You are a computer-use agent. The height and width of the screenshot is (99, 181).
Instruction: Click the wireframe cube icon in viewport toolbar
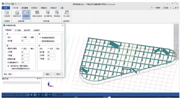(x=176, y=31)
